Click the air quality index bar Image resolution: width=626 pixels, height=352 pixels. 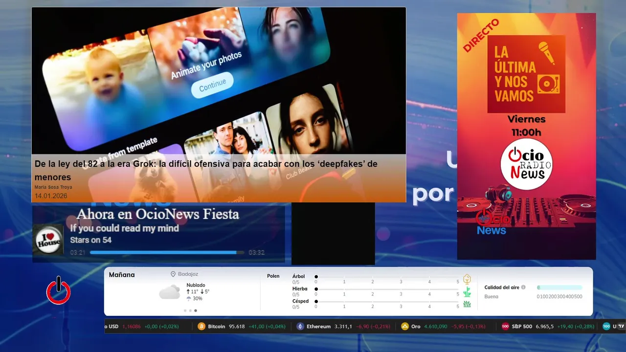click(x=559, y=287)
